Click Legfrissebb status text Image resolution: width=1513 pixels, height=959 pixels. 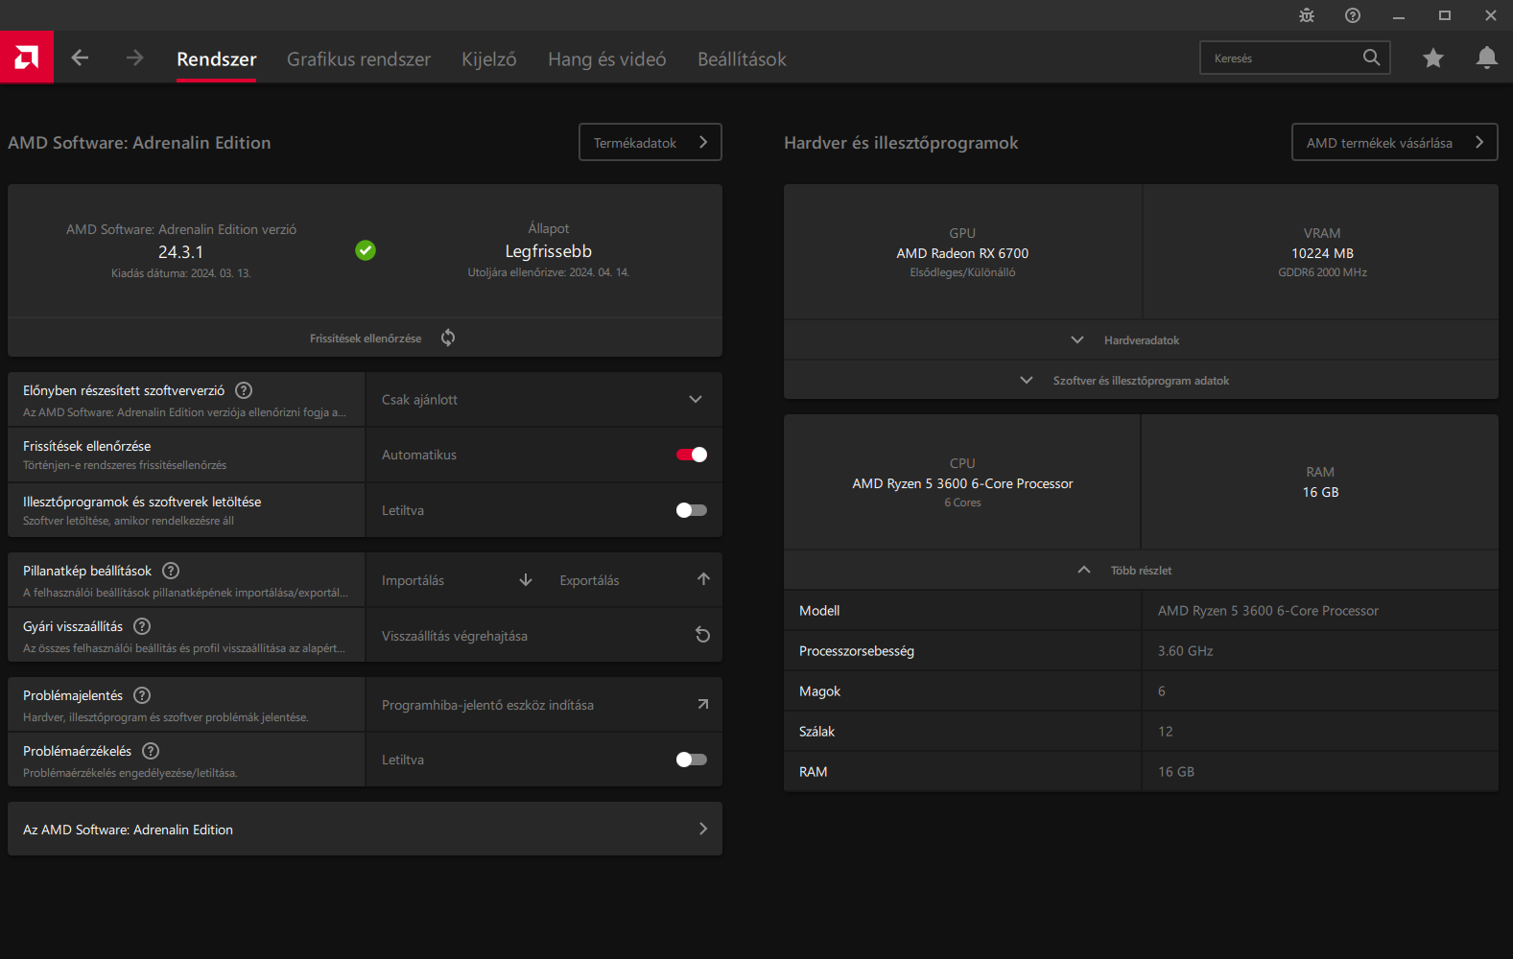[549, 251]
